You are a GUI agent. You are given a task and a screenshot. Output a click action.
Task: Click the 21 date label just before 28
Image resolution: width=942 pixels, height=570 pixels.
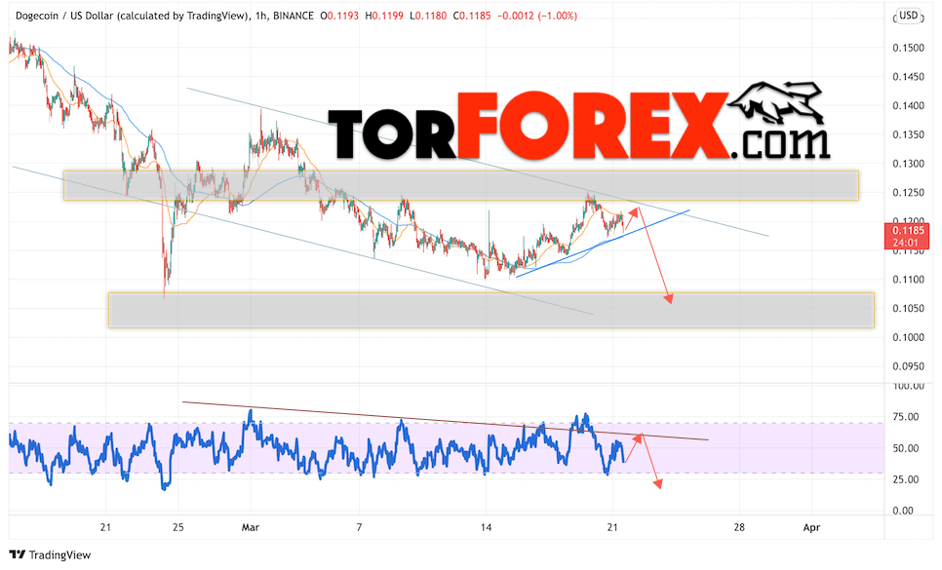[x=612, y=527]
